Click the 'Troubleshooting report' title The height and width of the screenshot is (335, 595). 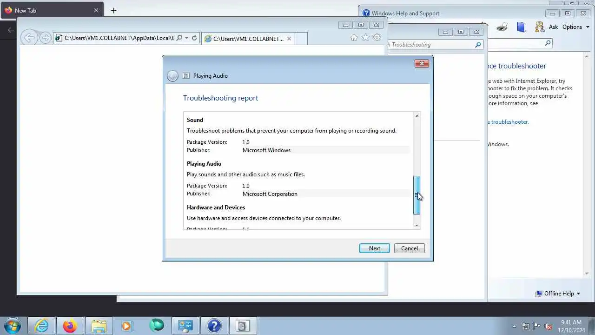tap(220, 98)
